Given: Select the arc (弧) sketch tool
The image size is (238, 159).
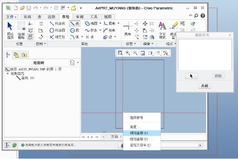Looking at the screenshot, I should 74,37.
